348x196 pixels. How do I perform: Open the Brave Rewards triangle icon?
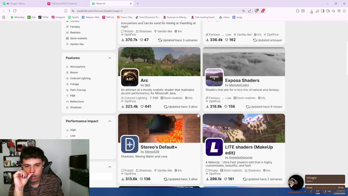click(263, 11)
